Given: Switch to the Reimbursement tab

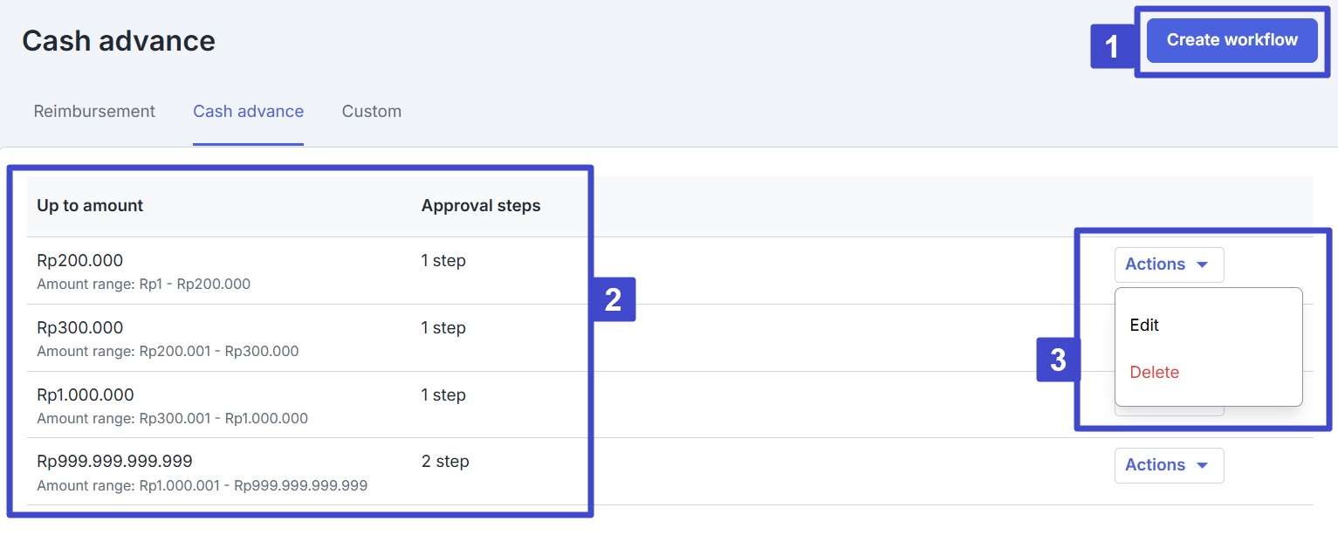Looking at the screenshot, I should (94, 112).
